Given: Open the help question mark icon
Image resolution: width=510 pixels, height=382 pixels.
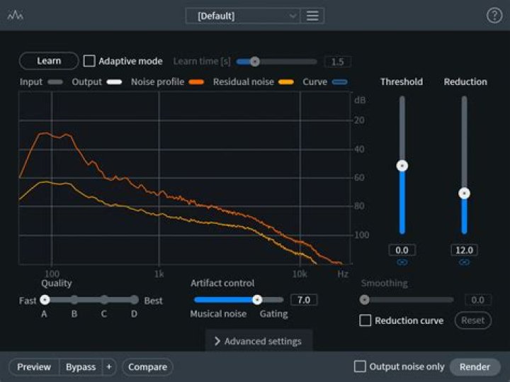Looking at the screenshot, I should coord(494,16).
